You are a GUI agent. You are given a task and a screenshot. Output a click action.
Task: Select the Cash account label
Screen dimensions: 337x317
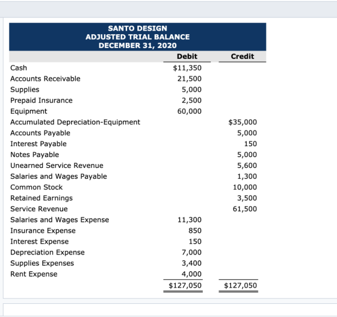(x=19, y=68)
